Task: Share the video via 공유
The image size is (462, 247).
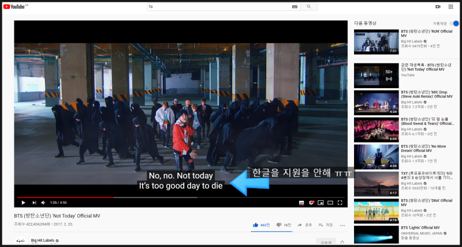Action: [304, 225]
